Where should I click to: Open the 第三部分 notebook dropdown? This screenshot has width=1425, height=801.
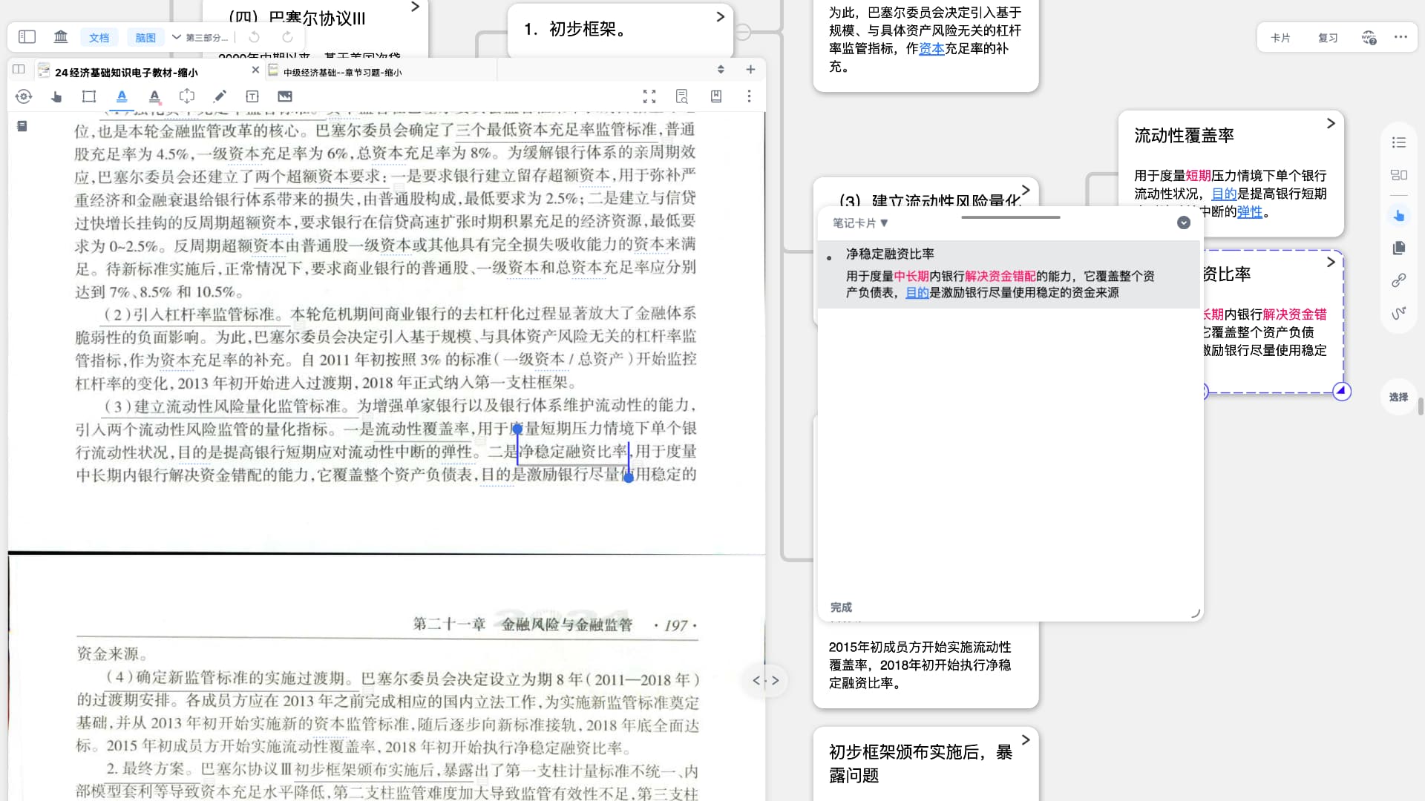tap(202, 37)
